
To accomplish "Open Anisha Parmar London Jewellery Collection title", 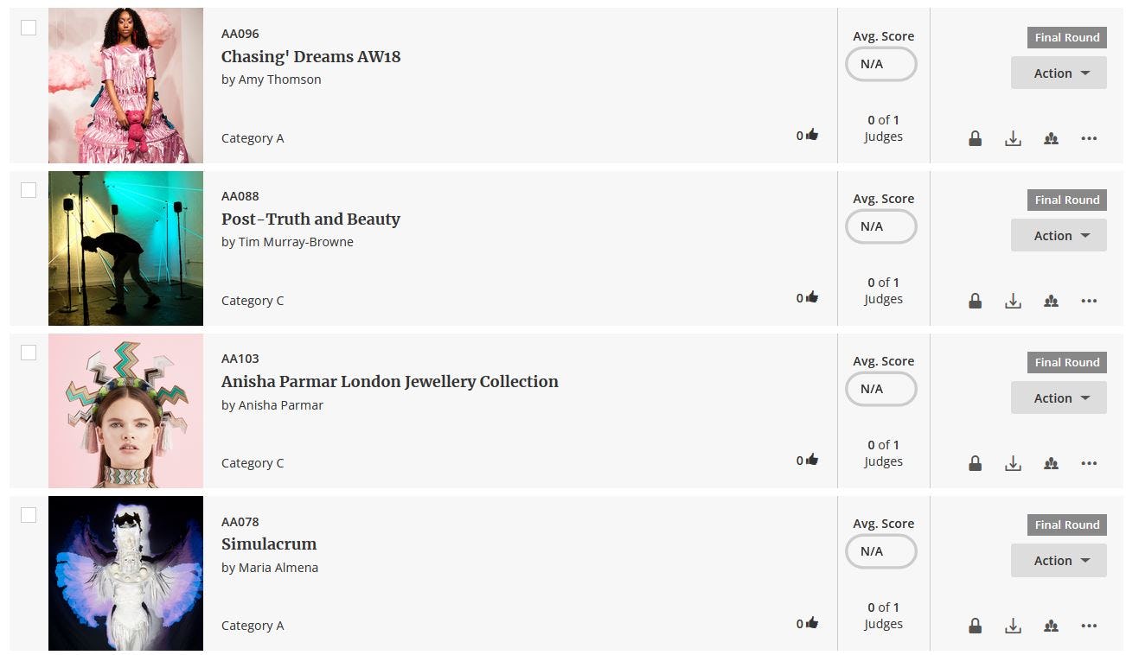I will tap(390, 381).
